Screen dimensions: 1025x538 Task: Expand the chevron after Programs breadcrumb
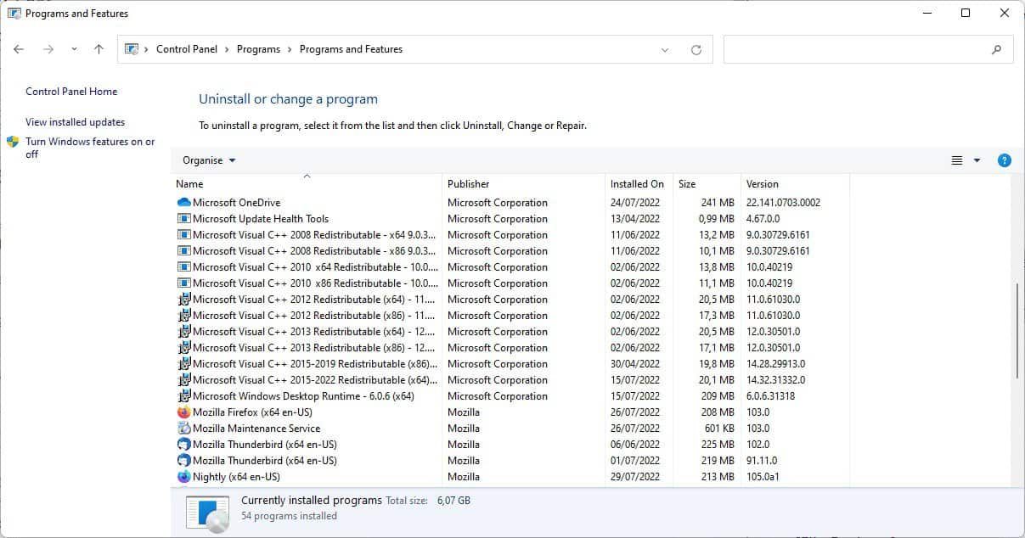(290, 49)
